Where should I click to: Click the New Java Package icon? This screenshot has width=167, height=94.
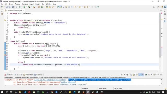[39, 7]
